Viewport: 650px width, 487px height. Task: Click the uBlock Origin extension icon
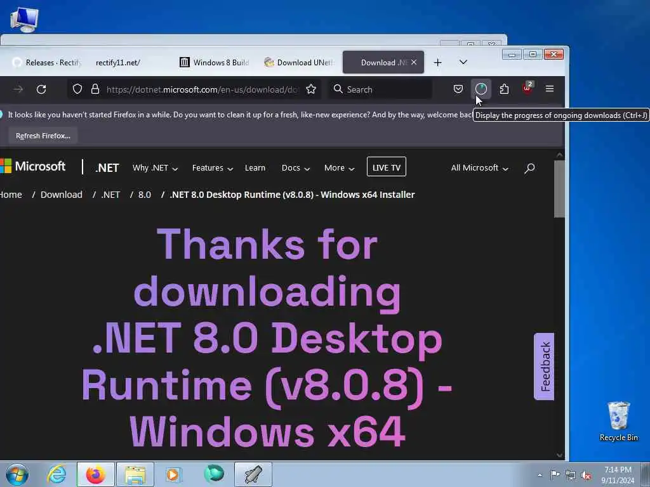pyautogui.click(x=527, y=88)
